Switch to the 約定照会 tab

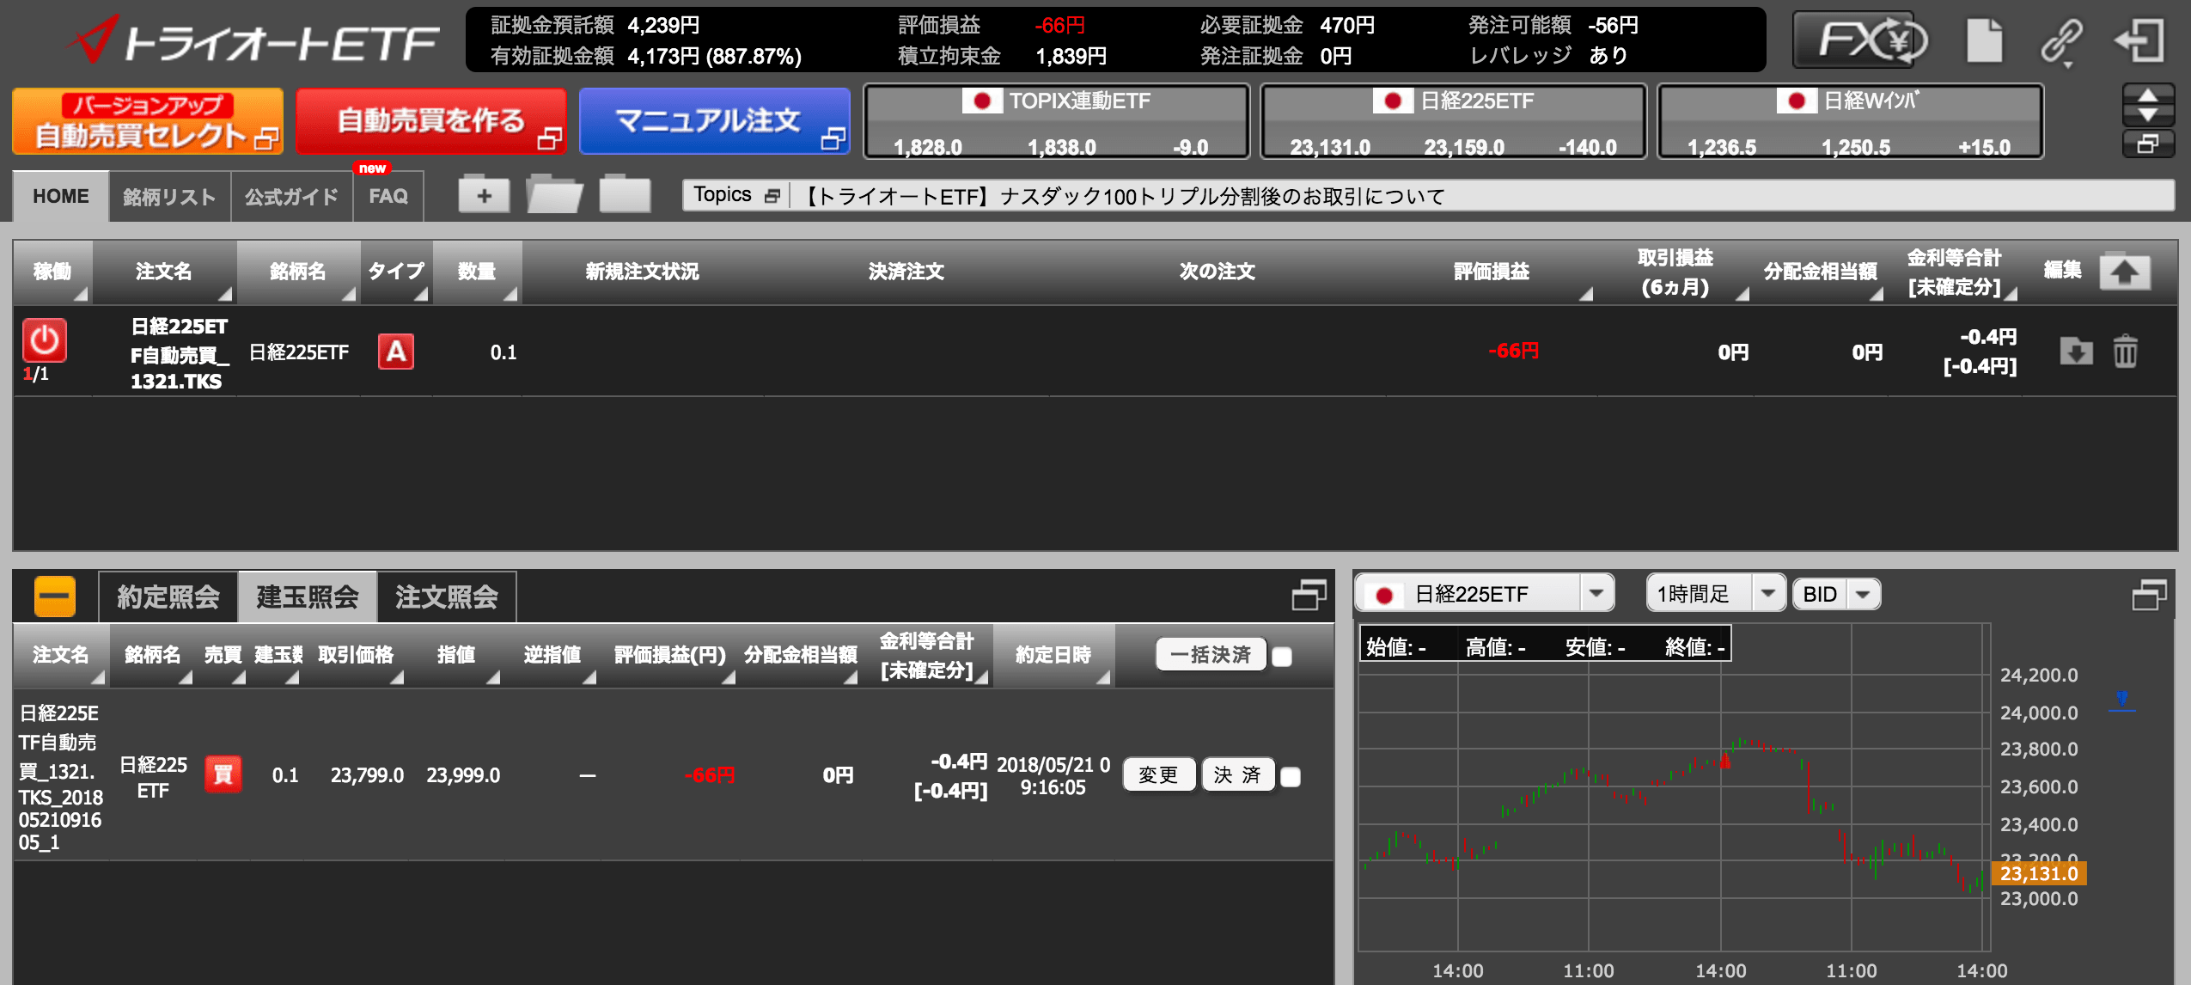tap(168, 597)
